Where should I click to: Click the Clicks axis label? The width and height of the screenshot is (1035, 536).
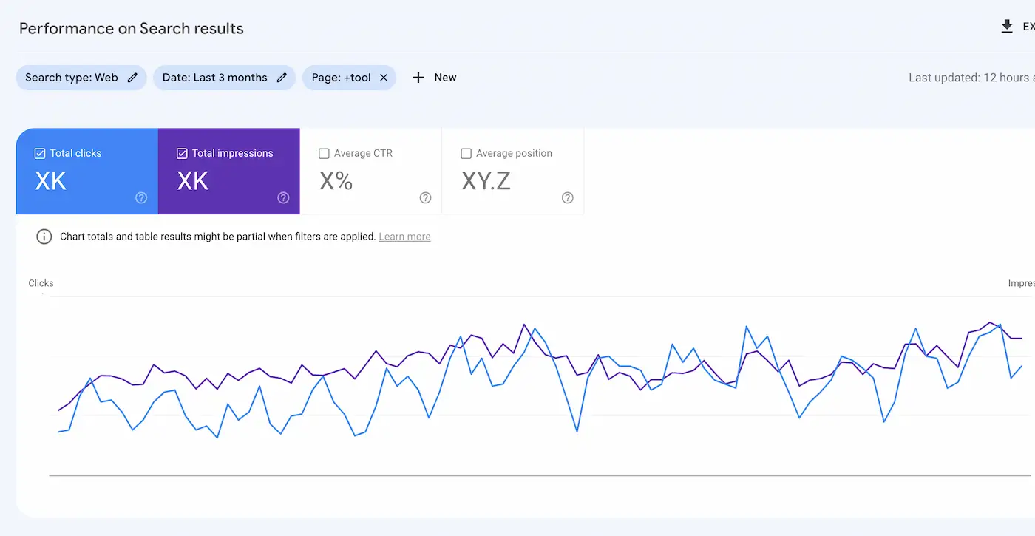[41, 283]
